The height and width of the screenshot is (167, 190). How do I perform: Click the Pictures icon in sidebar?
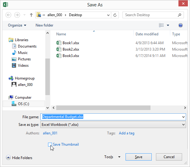point(14,59)
